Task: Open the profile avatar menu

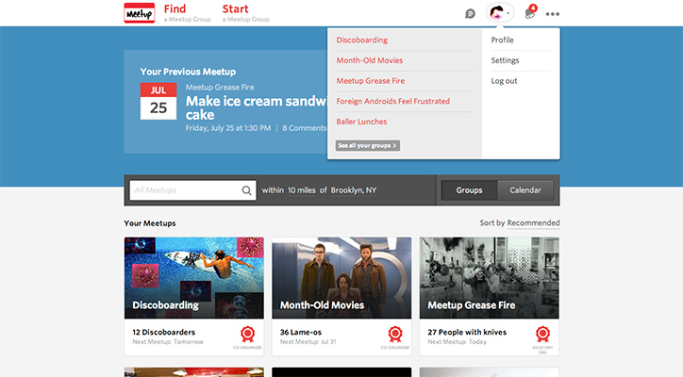Action: pyautogui.click(x=500, y=12)
